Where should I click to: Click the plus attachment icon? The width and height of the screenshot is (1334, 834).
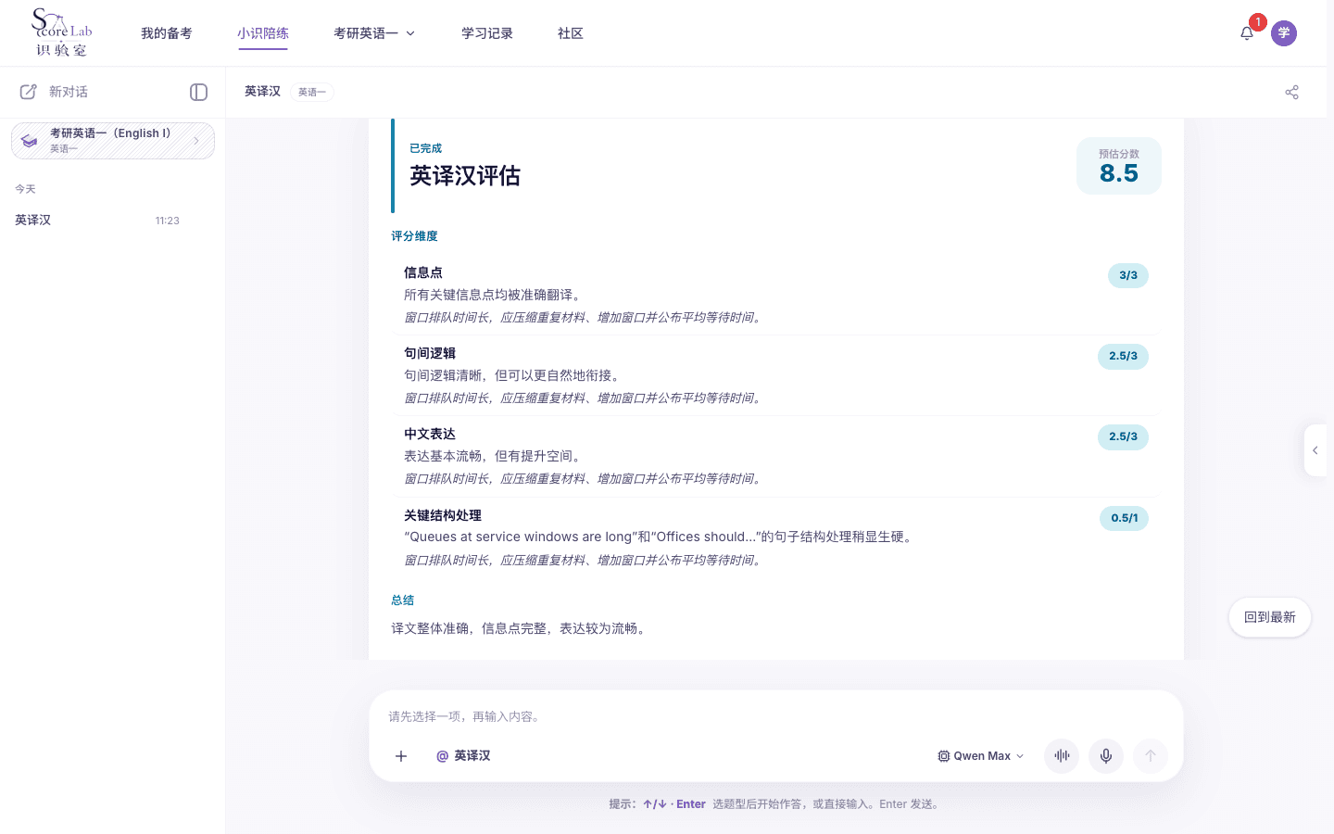click(x=401, y=756)
